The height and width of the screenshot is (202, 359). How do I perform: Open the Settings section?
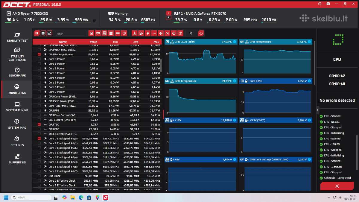[x=17, y=142]
